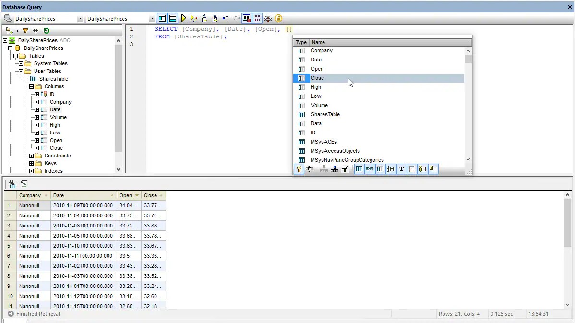This screenshot has height=323, width=575.
Task: Toggle the light bulb filter in completion popup
Action: click(x=299, y=168)
